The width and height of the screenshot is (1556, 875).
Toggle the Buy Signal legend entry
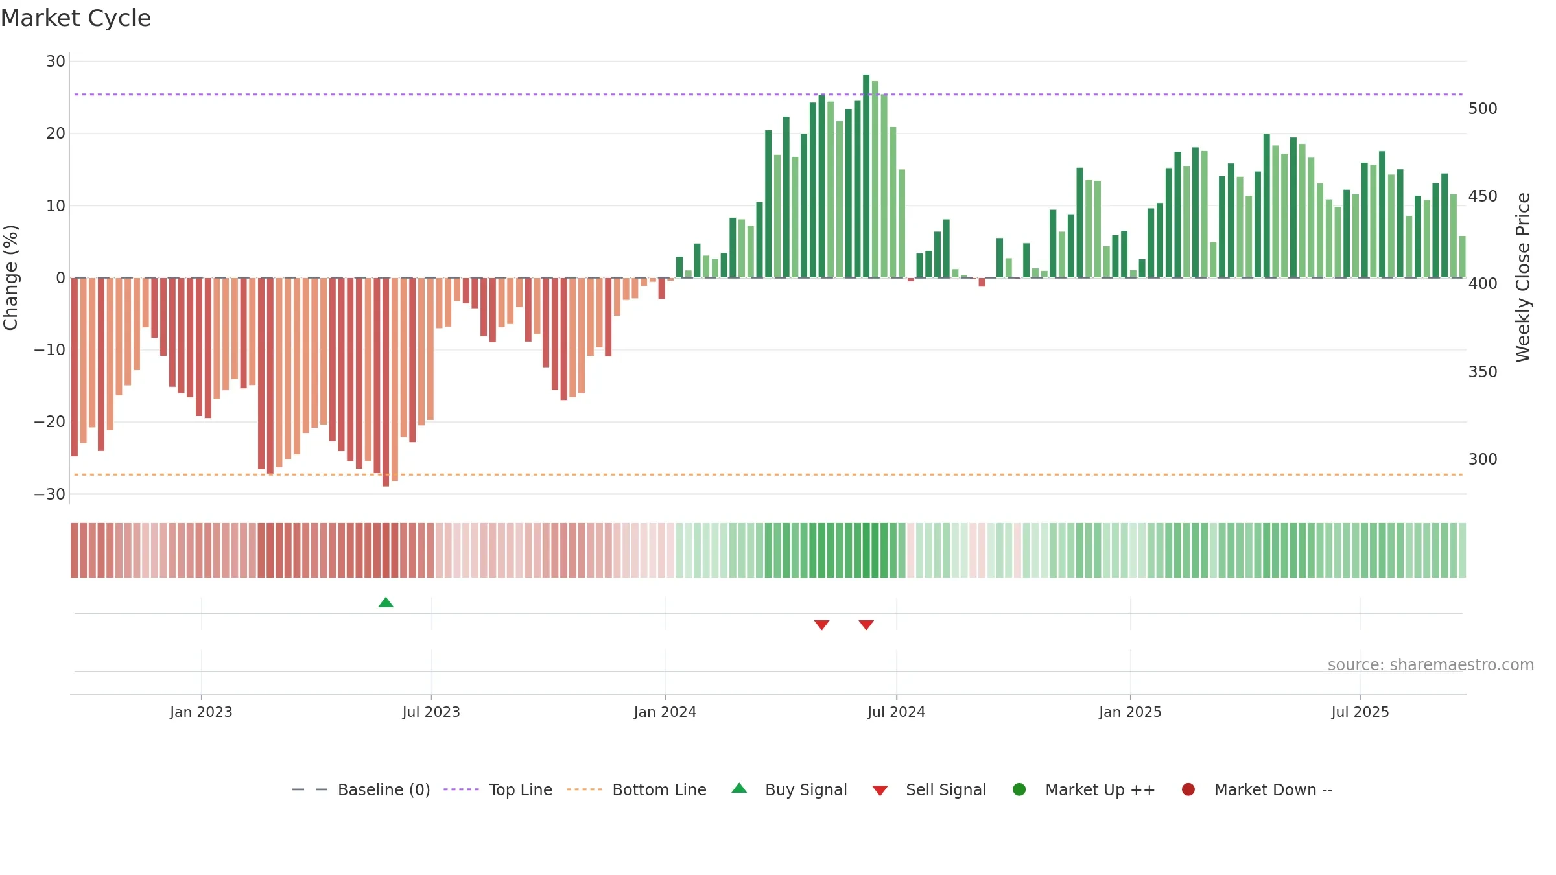pos(789,789)
